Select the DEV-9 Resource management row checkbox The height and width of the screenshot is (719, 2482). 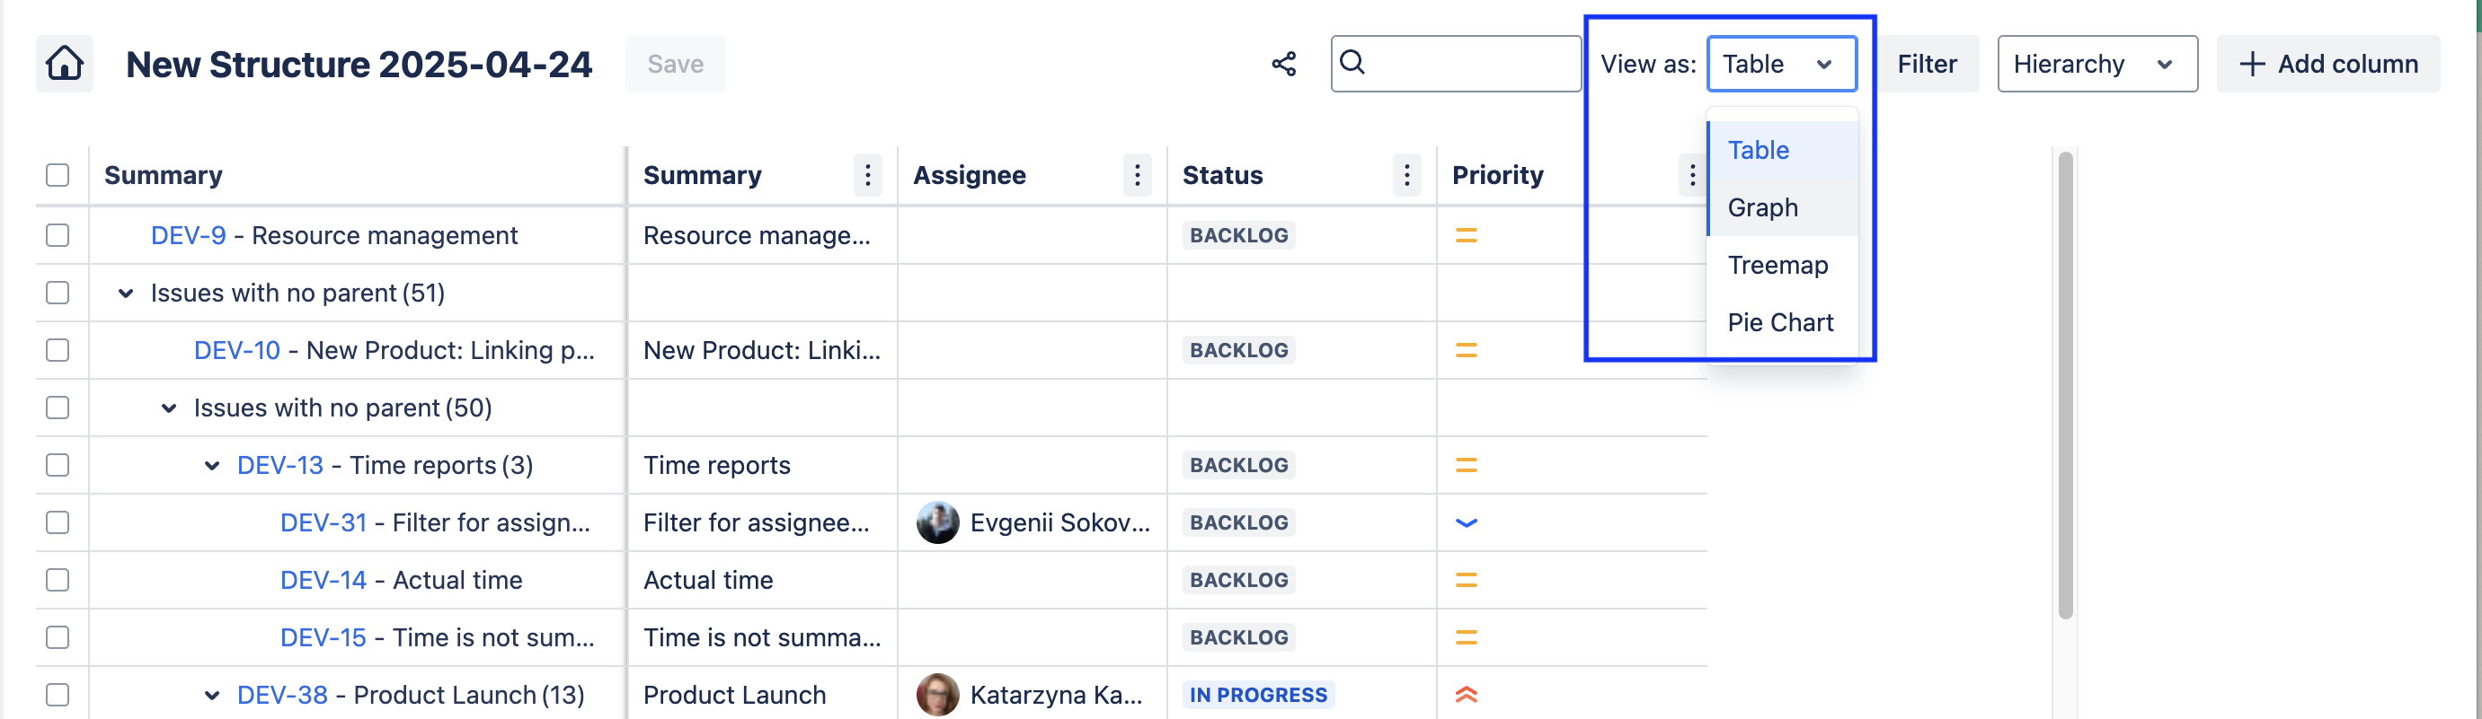pos(58,236)
